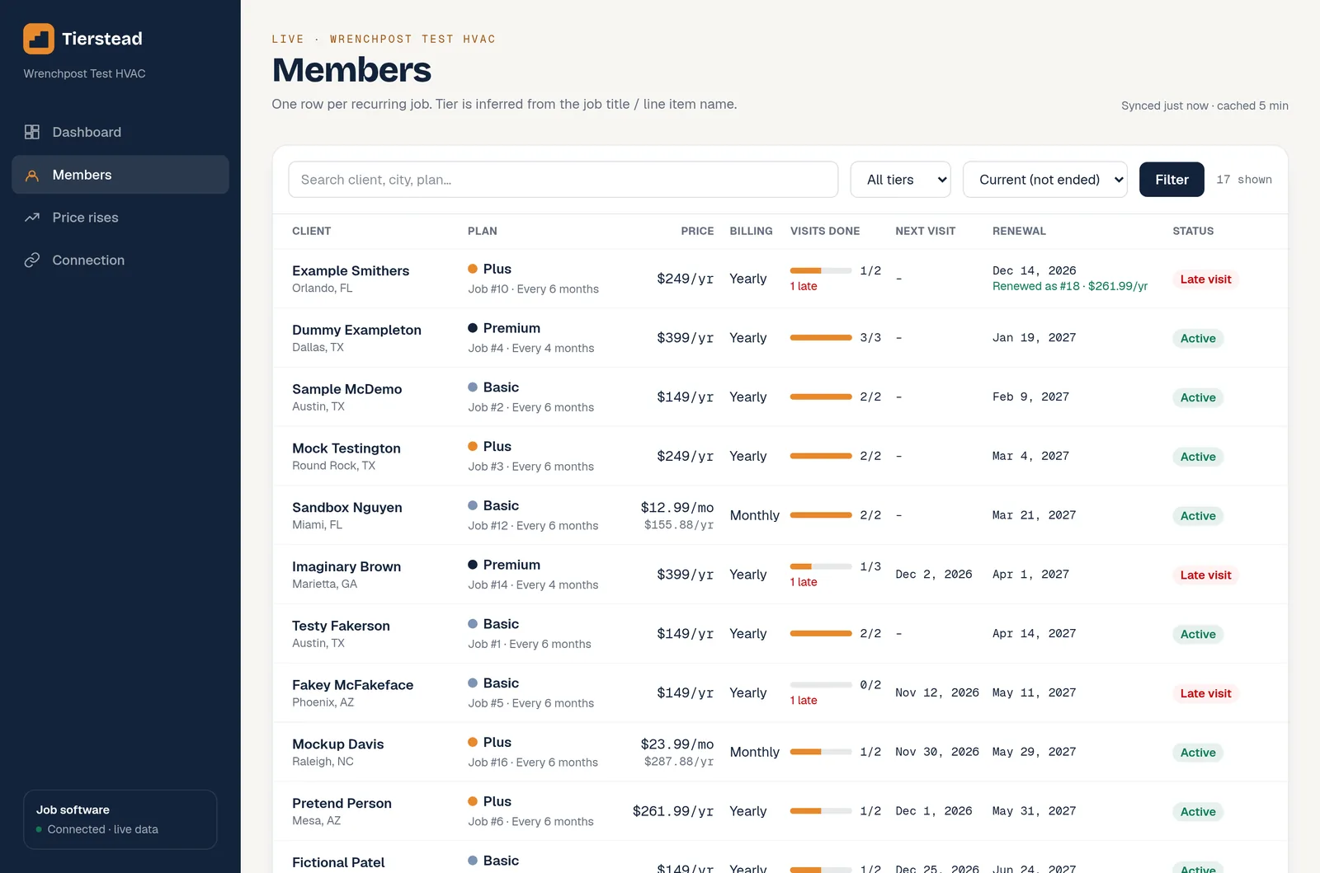This screenshot has height=873, width=1320.
Task: Click the green connected status dot
Action: 39,829
